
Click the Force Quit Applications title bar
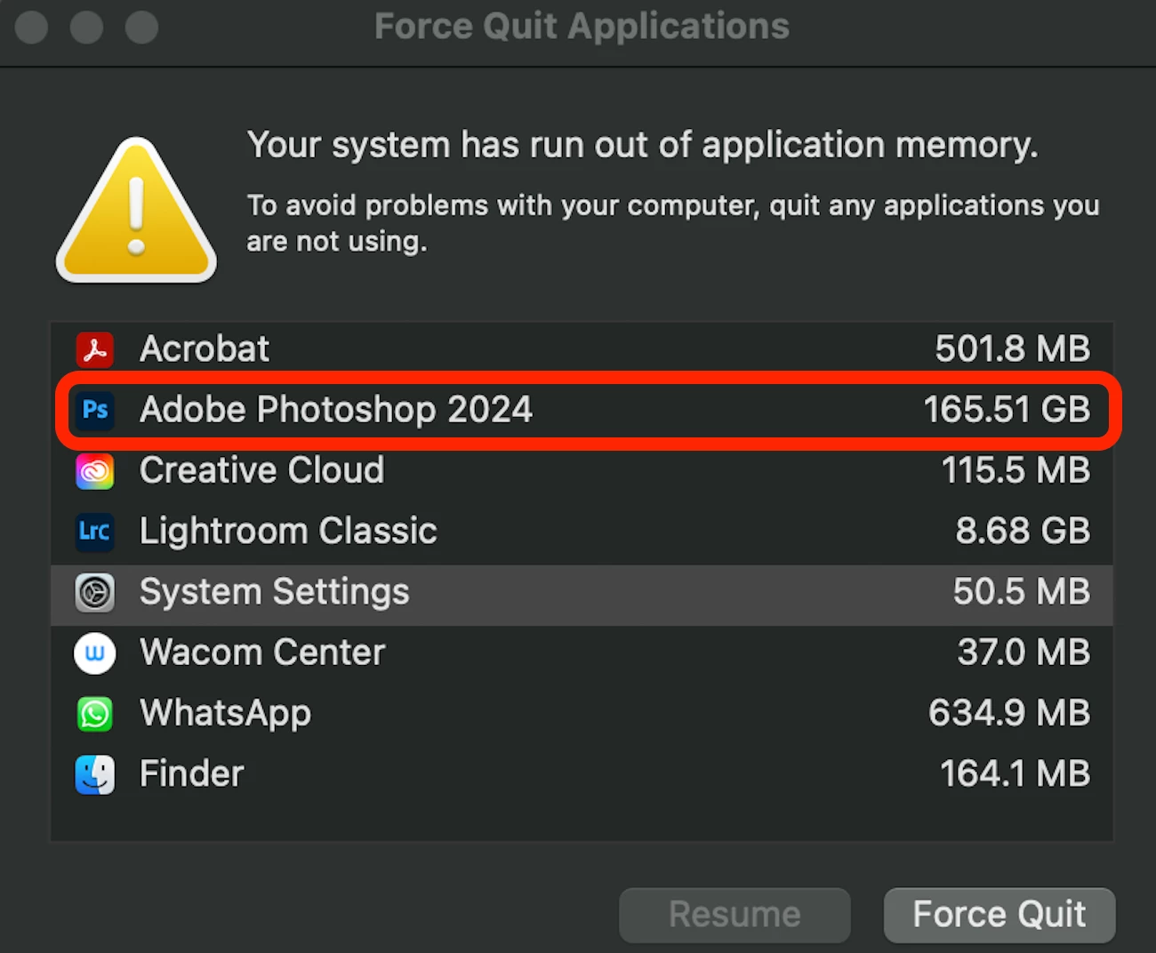tap(582, 27)
